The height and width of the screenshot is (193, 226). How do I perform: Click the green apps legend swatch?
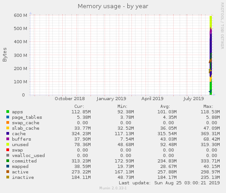coord(8,112)
